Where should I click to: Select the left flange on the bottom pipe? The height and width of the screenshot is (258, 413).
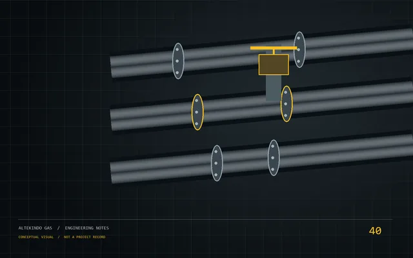[x=217, y=163]
